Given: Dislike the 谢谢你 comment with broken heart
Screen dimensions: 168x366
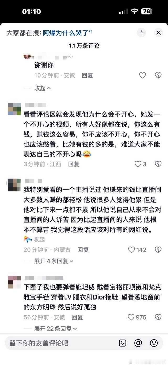Looking at the screenshot, I should tap(158, 75).
